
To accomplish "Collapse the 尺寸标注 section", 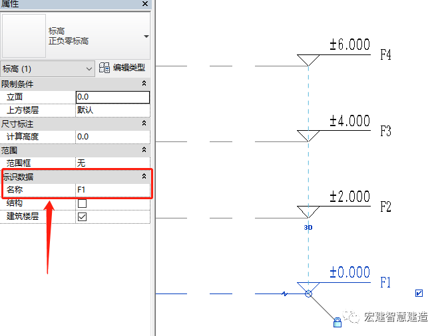I will tap(144, 123).
